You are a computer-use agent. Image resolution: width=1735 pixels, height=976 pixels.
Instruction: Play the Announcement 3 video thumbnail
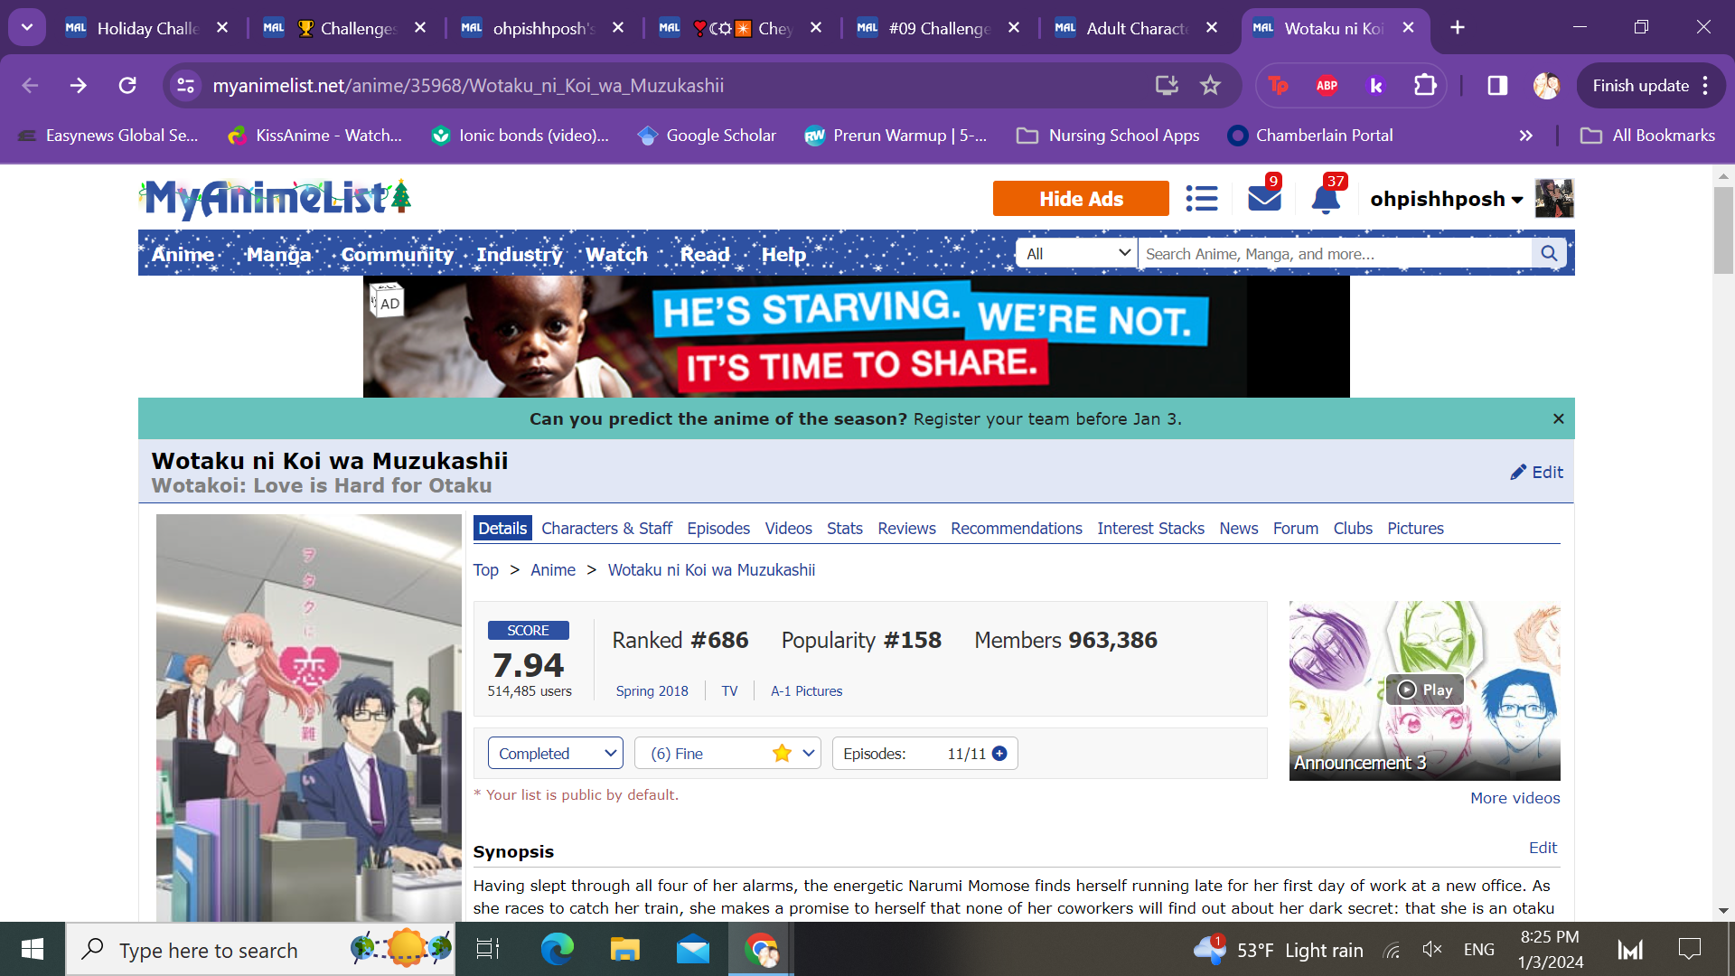(x=1424, y=690)
